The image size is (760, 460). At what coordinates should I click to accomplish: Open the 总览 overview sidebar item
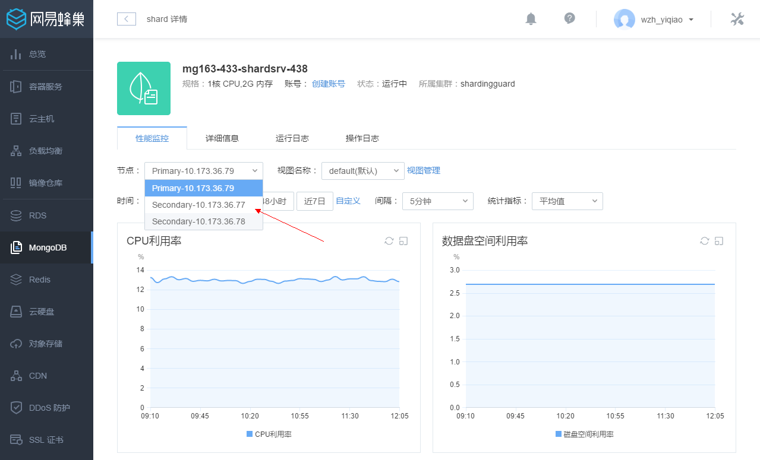coord(46,54)
